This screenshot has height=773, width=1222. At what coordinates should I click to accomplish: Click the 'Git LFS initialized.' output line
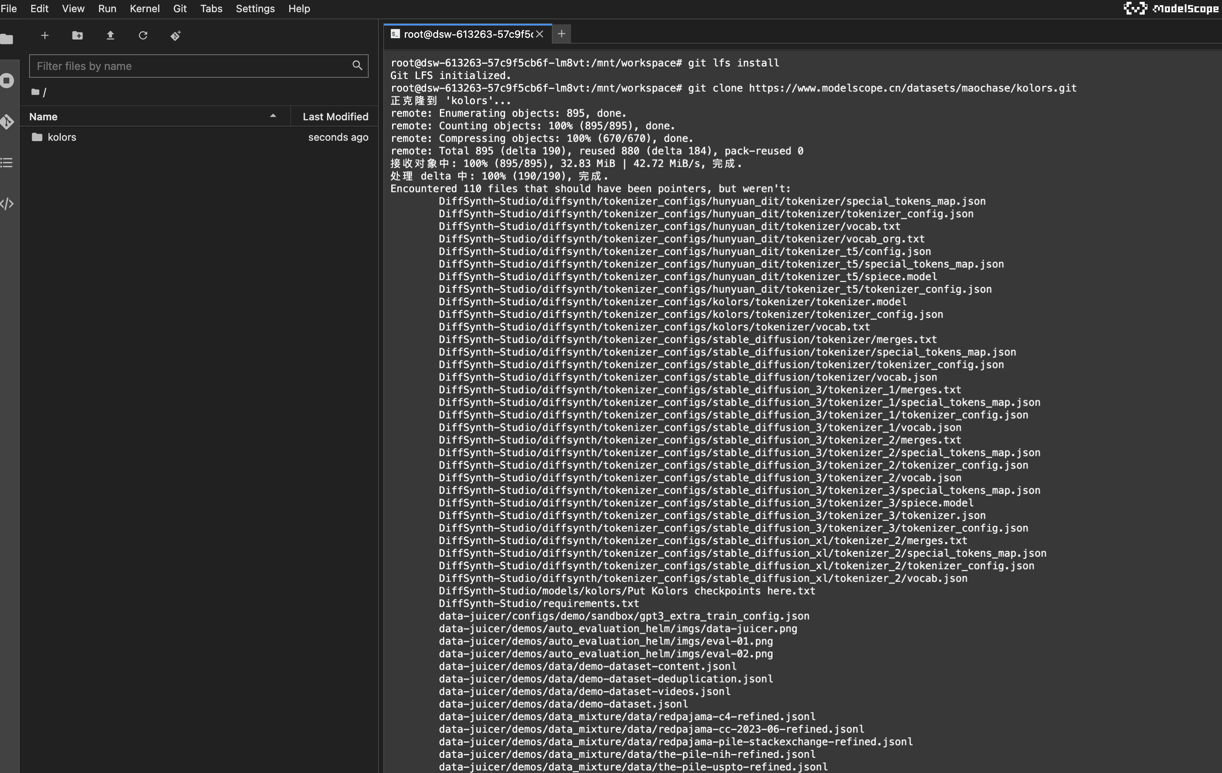[x=451, y=75]
